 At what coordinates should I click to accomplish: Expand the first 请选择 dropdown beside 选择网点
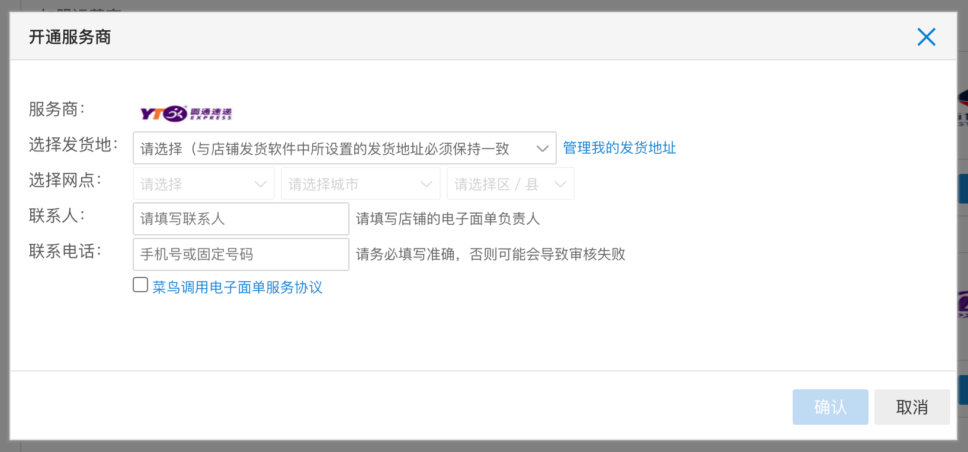(203, 184)
